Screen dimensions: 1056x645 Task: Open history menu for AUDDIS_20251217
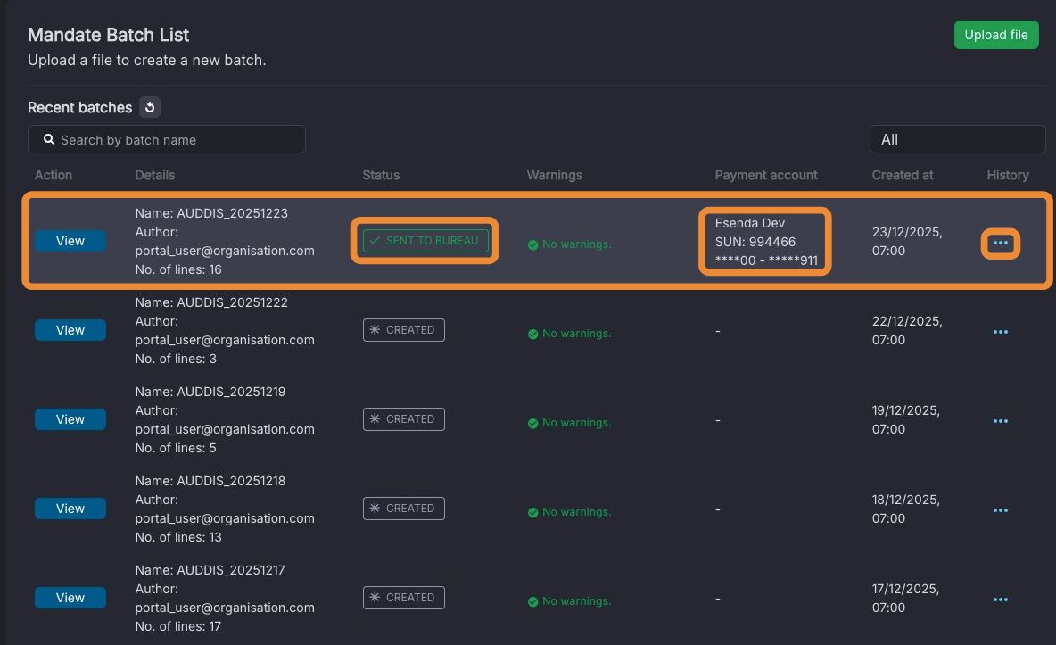click(1000, 600)
